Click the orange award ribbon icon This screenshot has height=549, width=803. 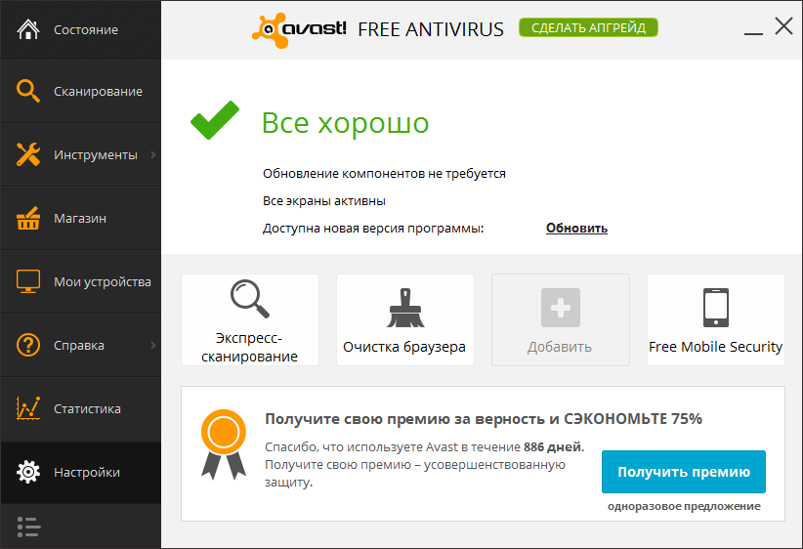tap(224, 444)
